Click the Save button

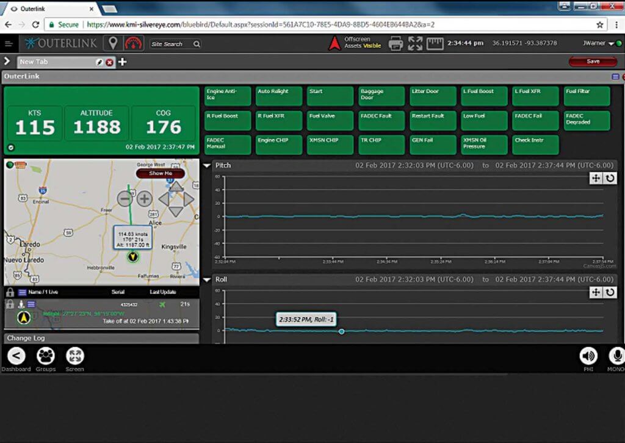pos(593,62)
